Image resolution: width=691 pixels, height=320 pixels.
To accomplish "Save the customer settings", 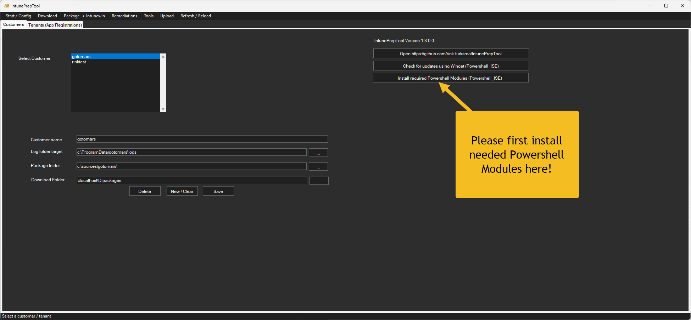I will tap(218, 191).
